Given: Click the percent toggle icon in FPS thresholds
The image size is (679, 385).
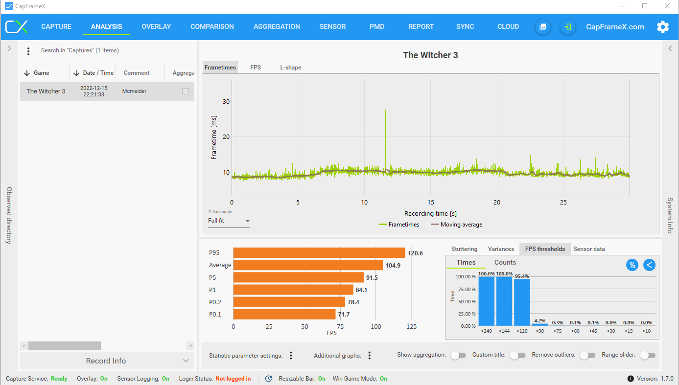Looking at the screenshot, I should [x=632, y=265].
